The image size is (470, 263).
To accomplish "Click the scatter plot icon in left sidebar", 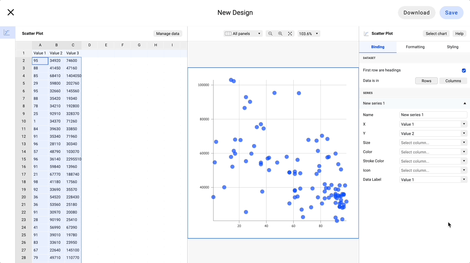I will (x=7, y=32).
